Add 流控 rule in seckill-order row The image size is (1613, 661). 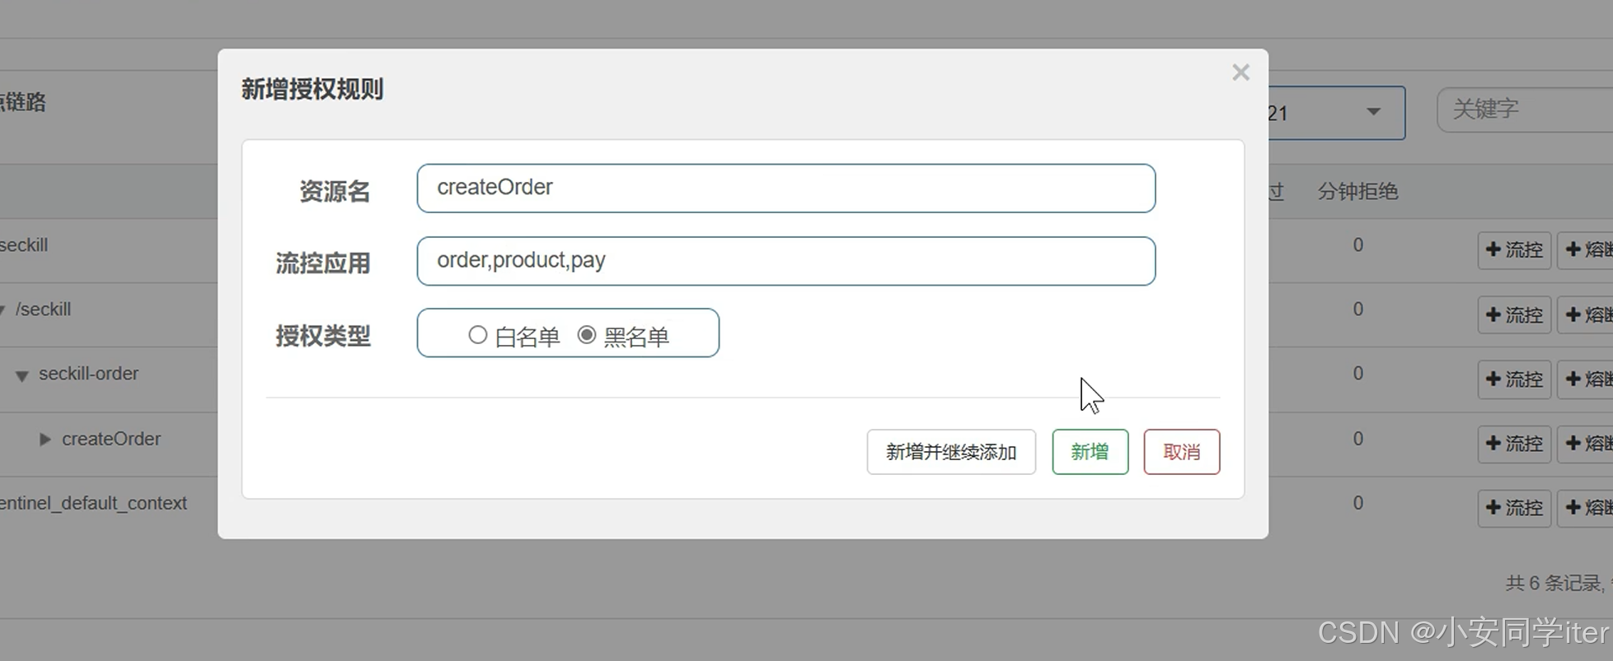1514,379
